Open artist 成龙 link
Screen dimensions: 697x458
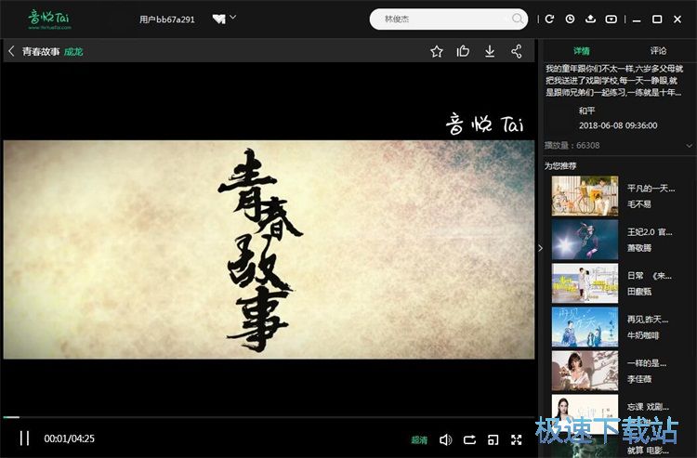tap(73, 51)
